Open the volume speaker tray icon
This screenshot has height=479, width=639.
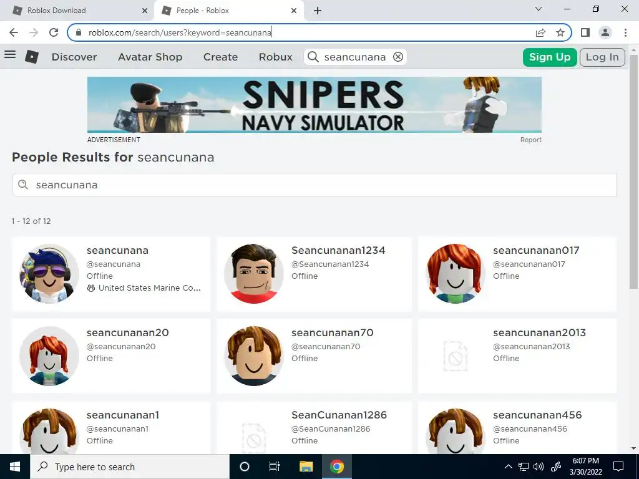pos(539,467)
